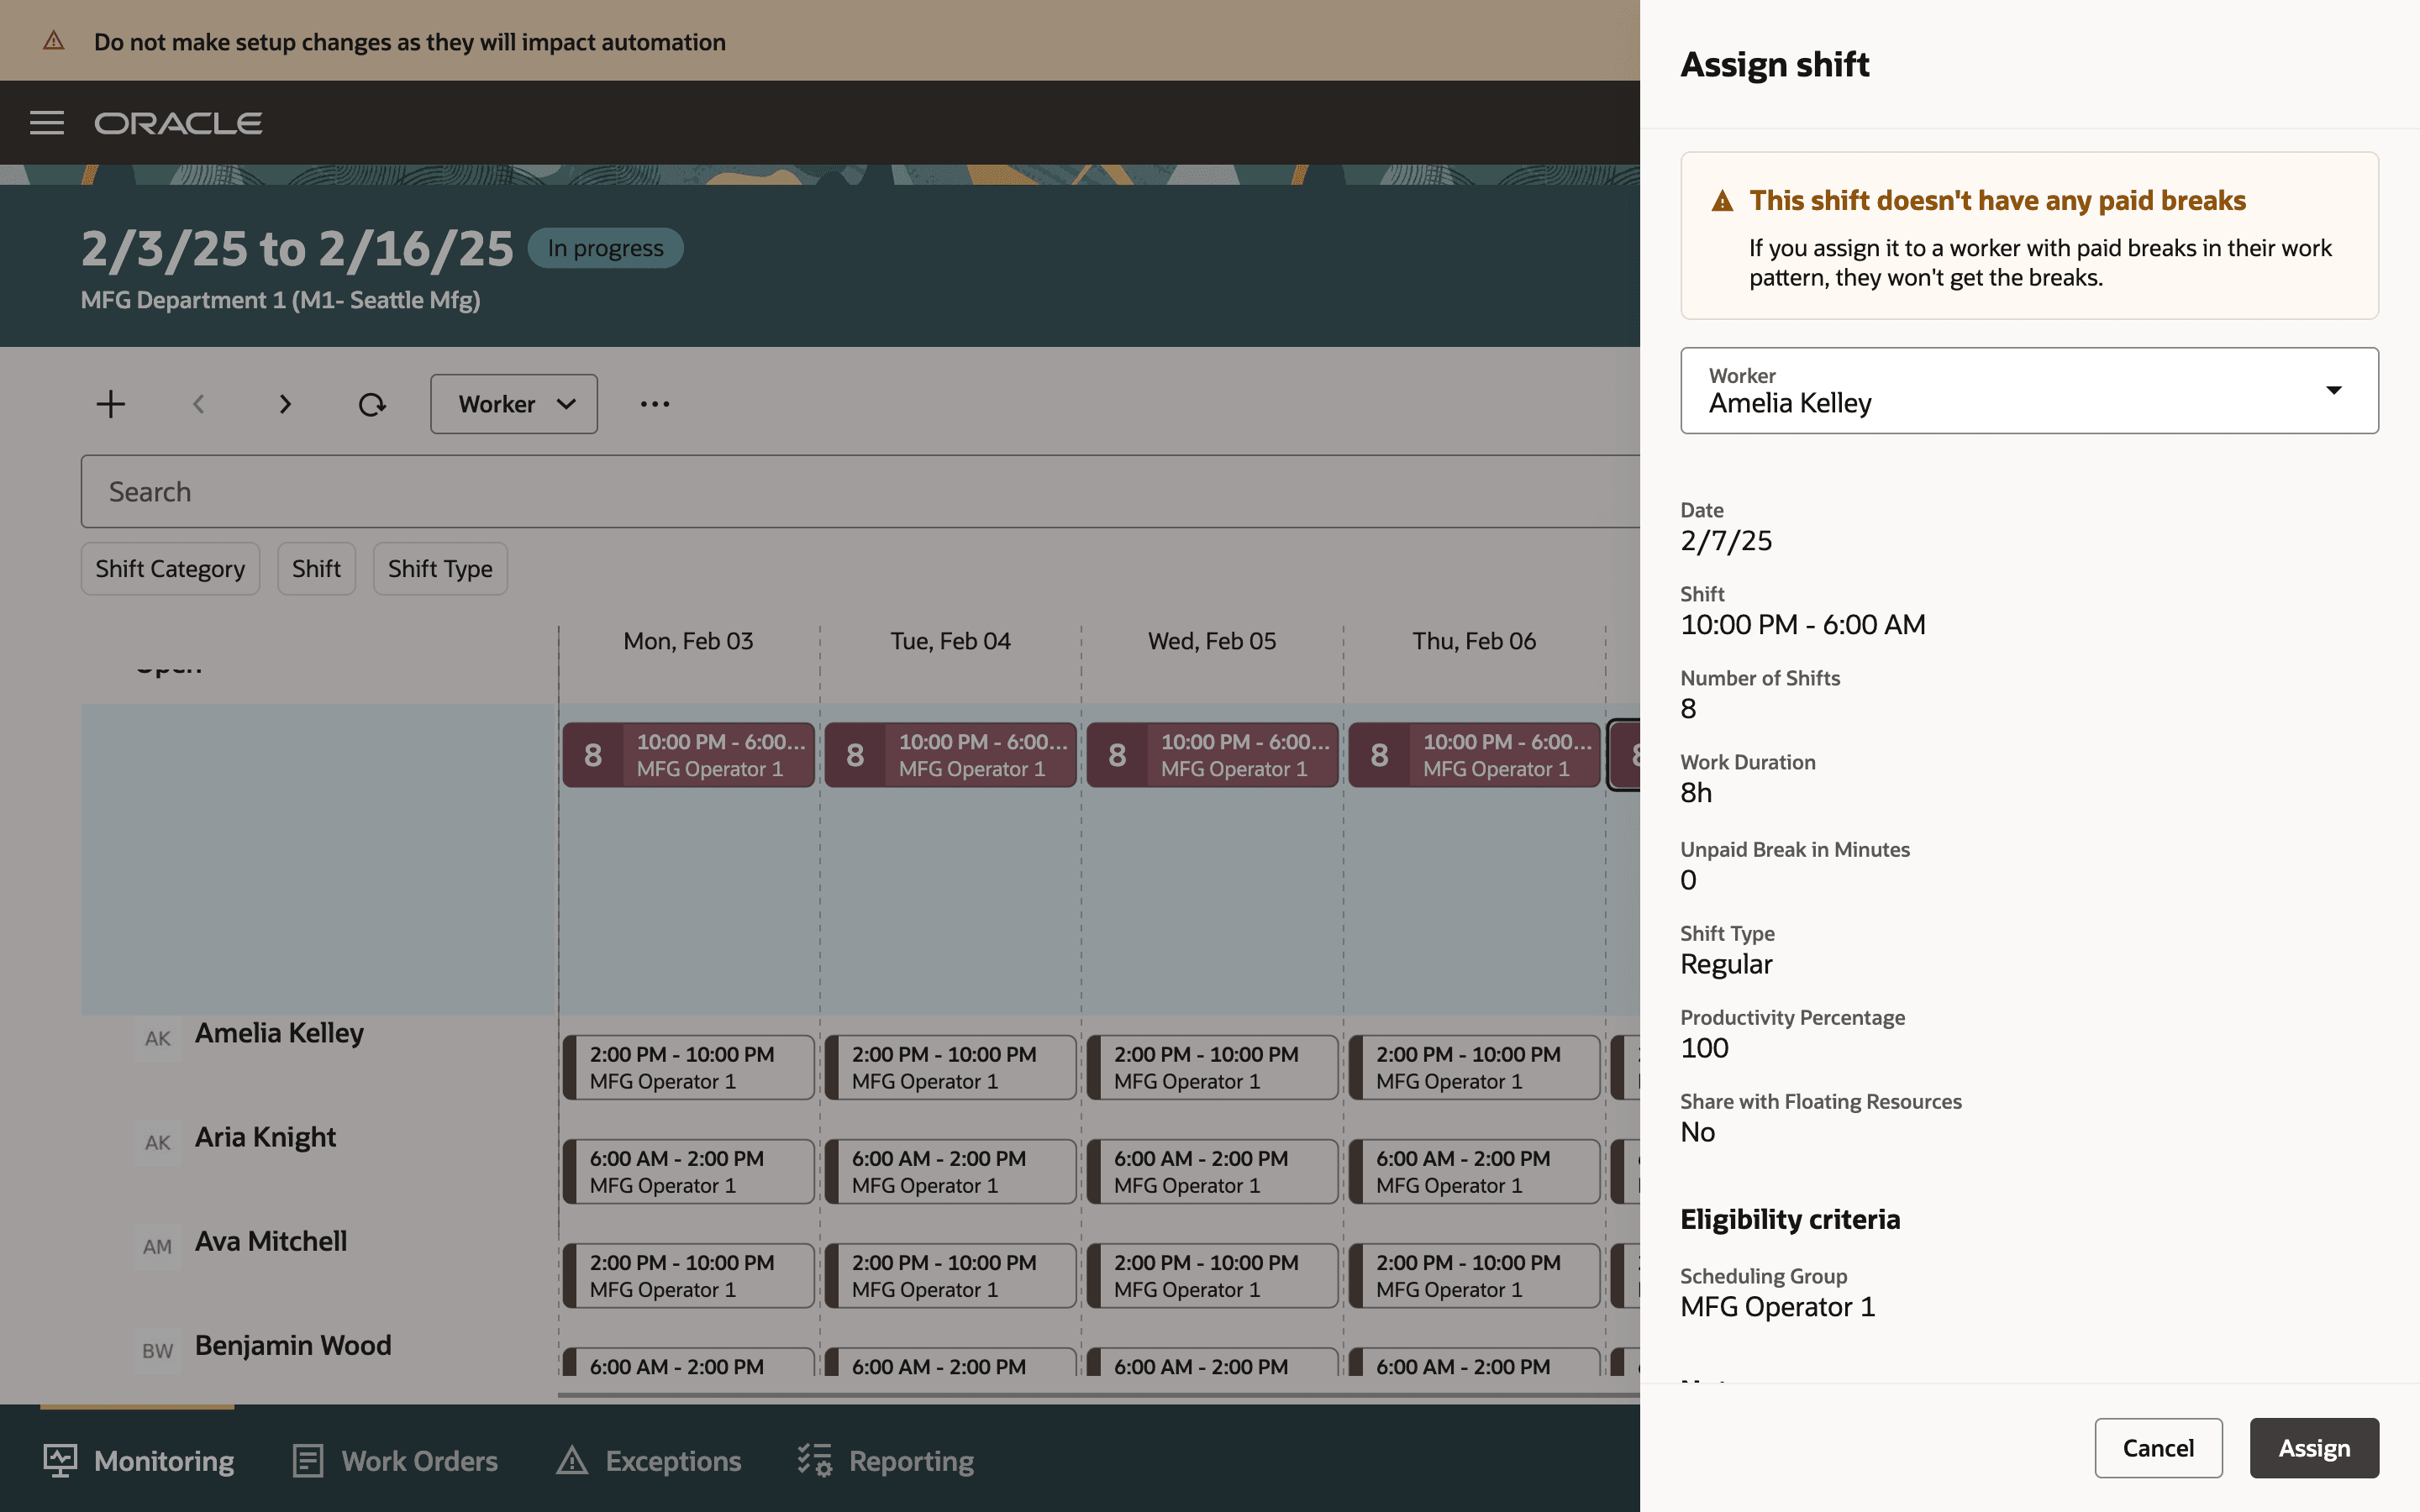Open the Exceptions tab
This screenshot has width=2420, height=1512.
(650, 1461)
